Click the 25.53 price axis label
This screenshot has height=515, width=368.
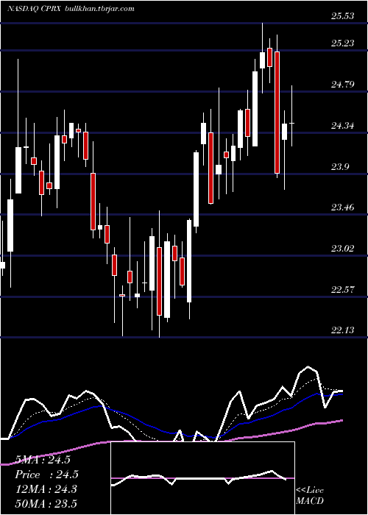click(343, 15)
